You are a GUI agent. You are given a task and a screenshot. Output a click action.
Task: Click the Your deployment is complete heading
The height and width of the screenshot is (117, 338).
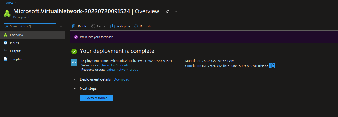pyautogui.click(x=117, y=51)
